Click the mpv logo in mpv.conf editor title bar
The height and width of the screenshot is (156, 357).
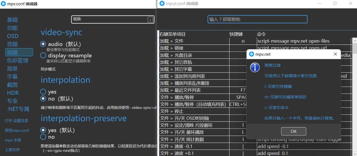pyautogui.click(x=3, y=4)
